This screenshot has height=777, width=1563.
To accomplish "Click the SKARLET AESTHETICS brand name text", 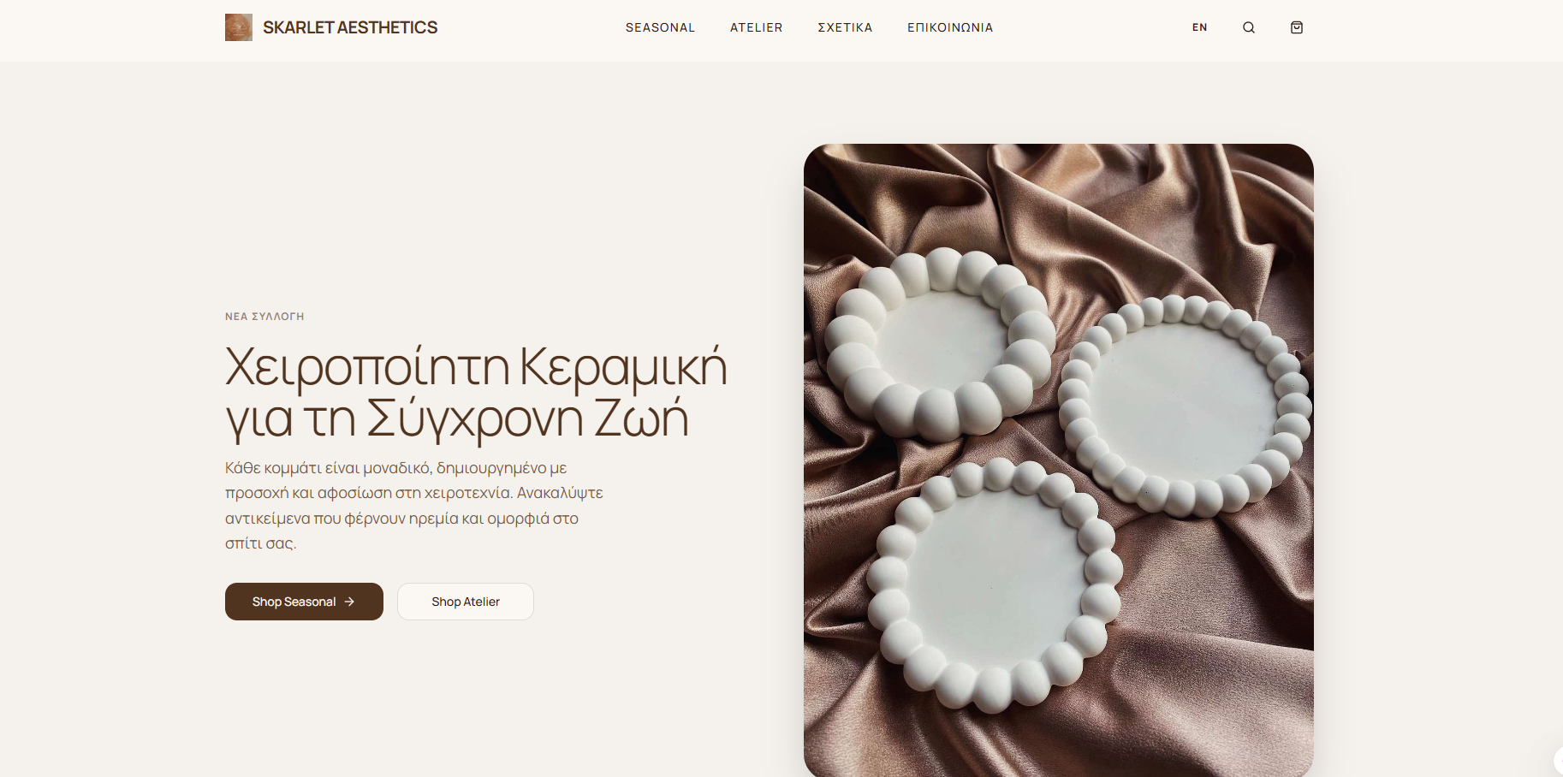I will [350, 27].
